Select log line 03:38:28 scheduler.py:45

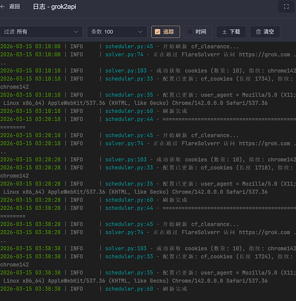click(119, 224)
